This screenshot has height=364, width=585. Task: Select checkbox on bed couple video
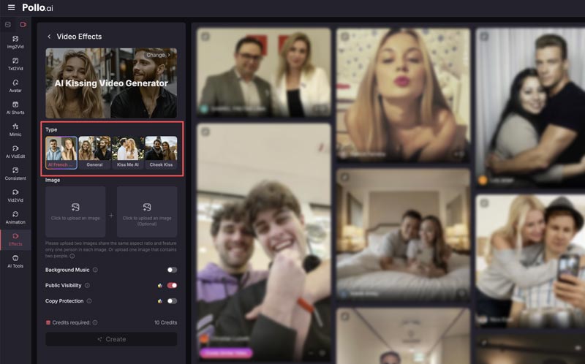[344, 177]
